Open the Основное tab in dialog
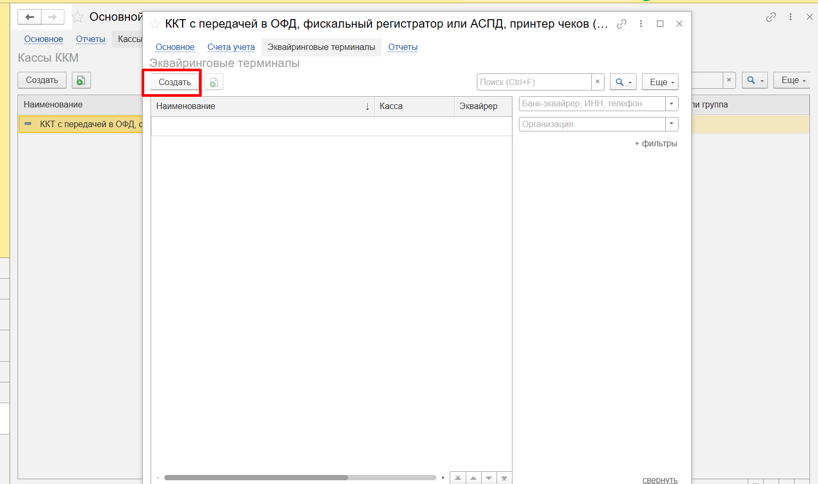 click(175, 47)
